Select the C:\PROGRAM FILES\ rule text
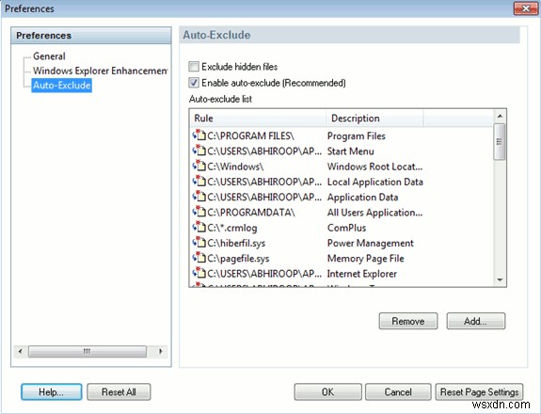 tap(250, 135)
